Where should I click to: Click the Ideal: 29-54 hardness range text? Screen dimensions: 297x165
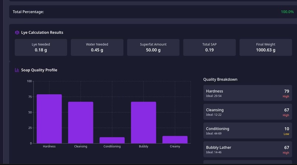[214, 96]
